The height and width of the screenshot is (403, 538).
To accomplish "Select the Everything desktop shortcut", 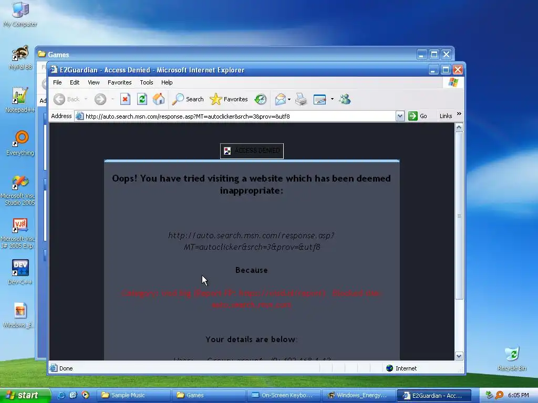I will [20, 143].
